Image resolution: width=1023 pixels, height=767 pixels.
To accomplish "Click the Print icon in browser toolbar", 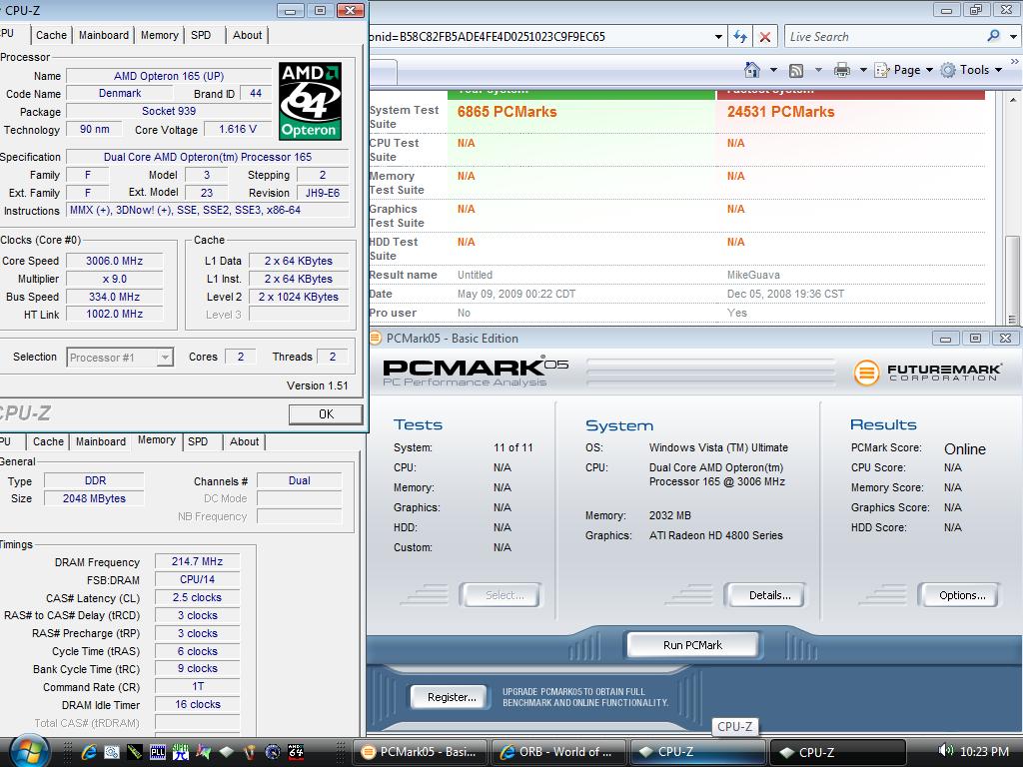I will pyautogui.click(x=841, y=70).
